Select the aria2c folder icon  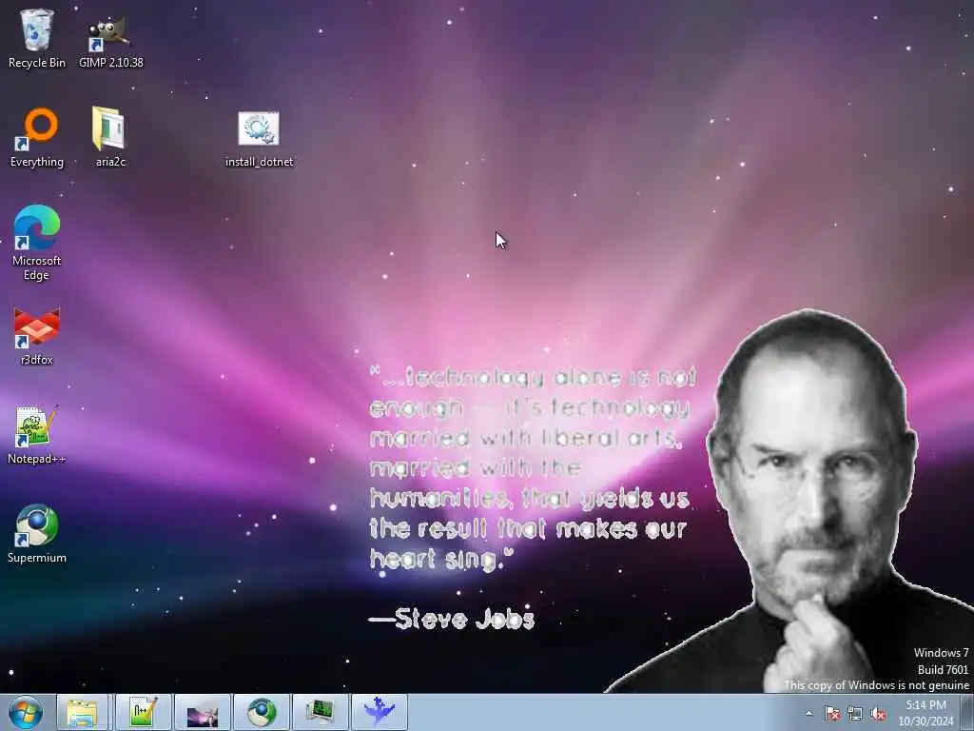click(110, 137)
